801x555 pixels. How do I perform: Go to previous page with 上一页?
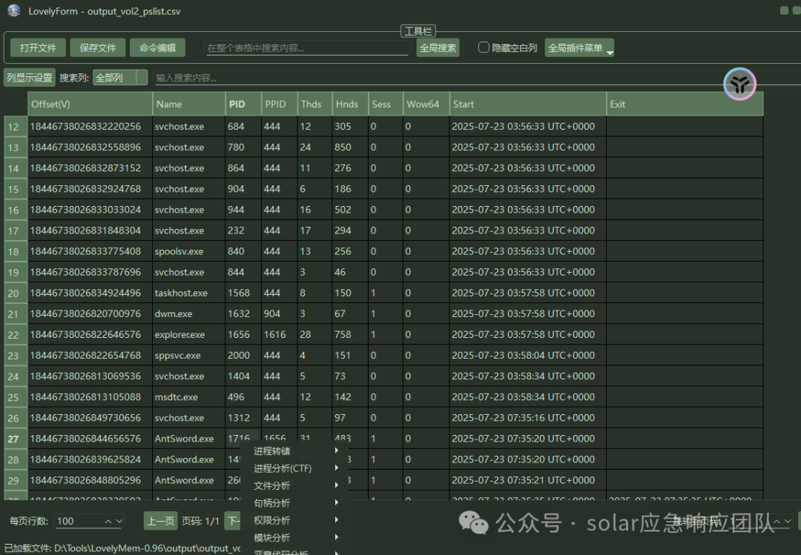pyautogui.click(x=160, y=521)
